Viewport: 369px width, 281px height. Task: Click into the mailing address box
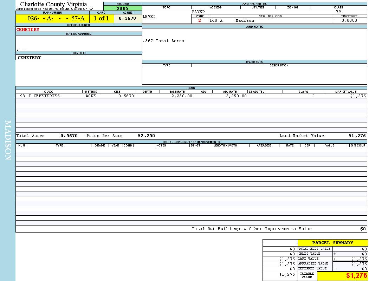79,43
